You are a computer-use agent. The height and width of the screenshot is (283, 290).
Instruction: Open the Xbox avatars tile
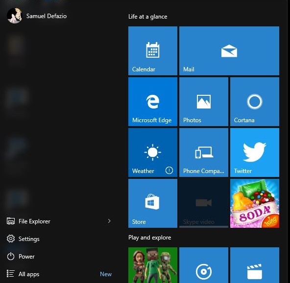coord(152,265)
